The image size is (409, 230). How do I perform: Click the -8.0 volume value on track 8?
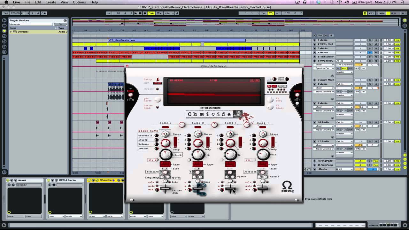(360, 88)
